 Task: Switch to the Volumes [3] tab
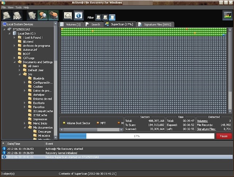71,25
